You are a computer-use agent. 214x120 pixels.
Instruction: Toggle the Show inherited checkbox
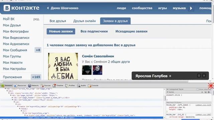click(198, 89)
